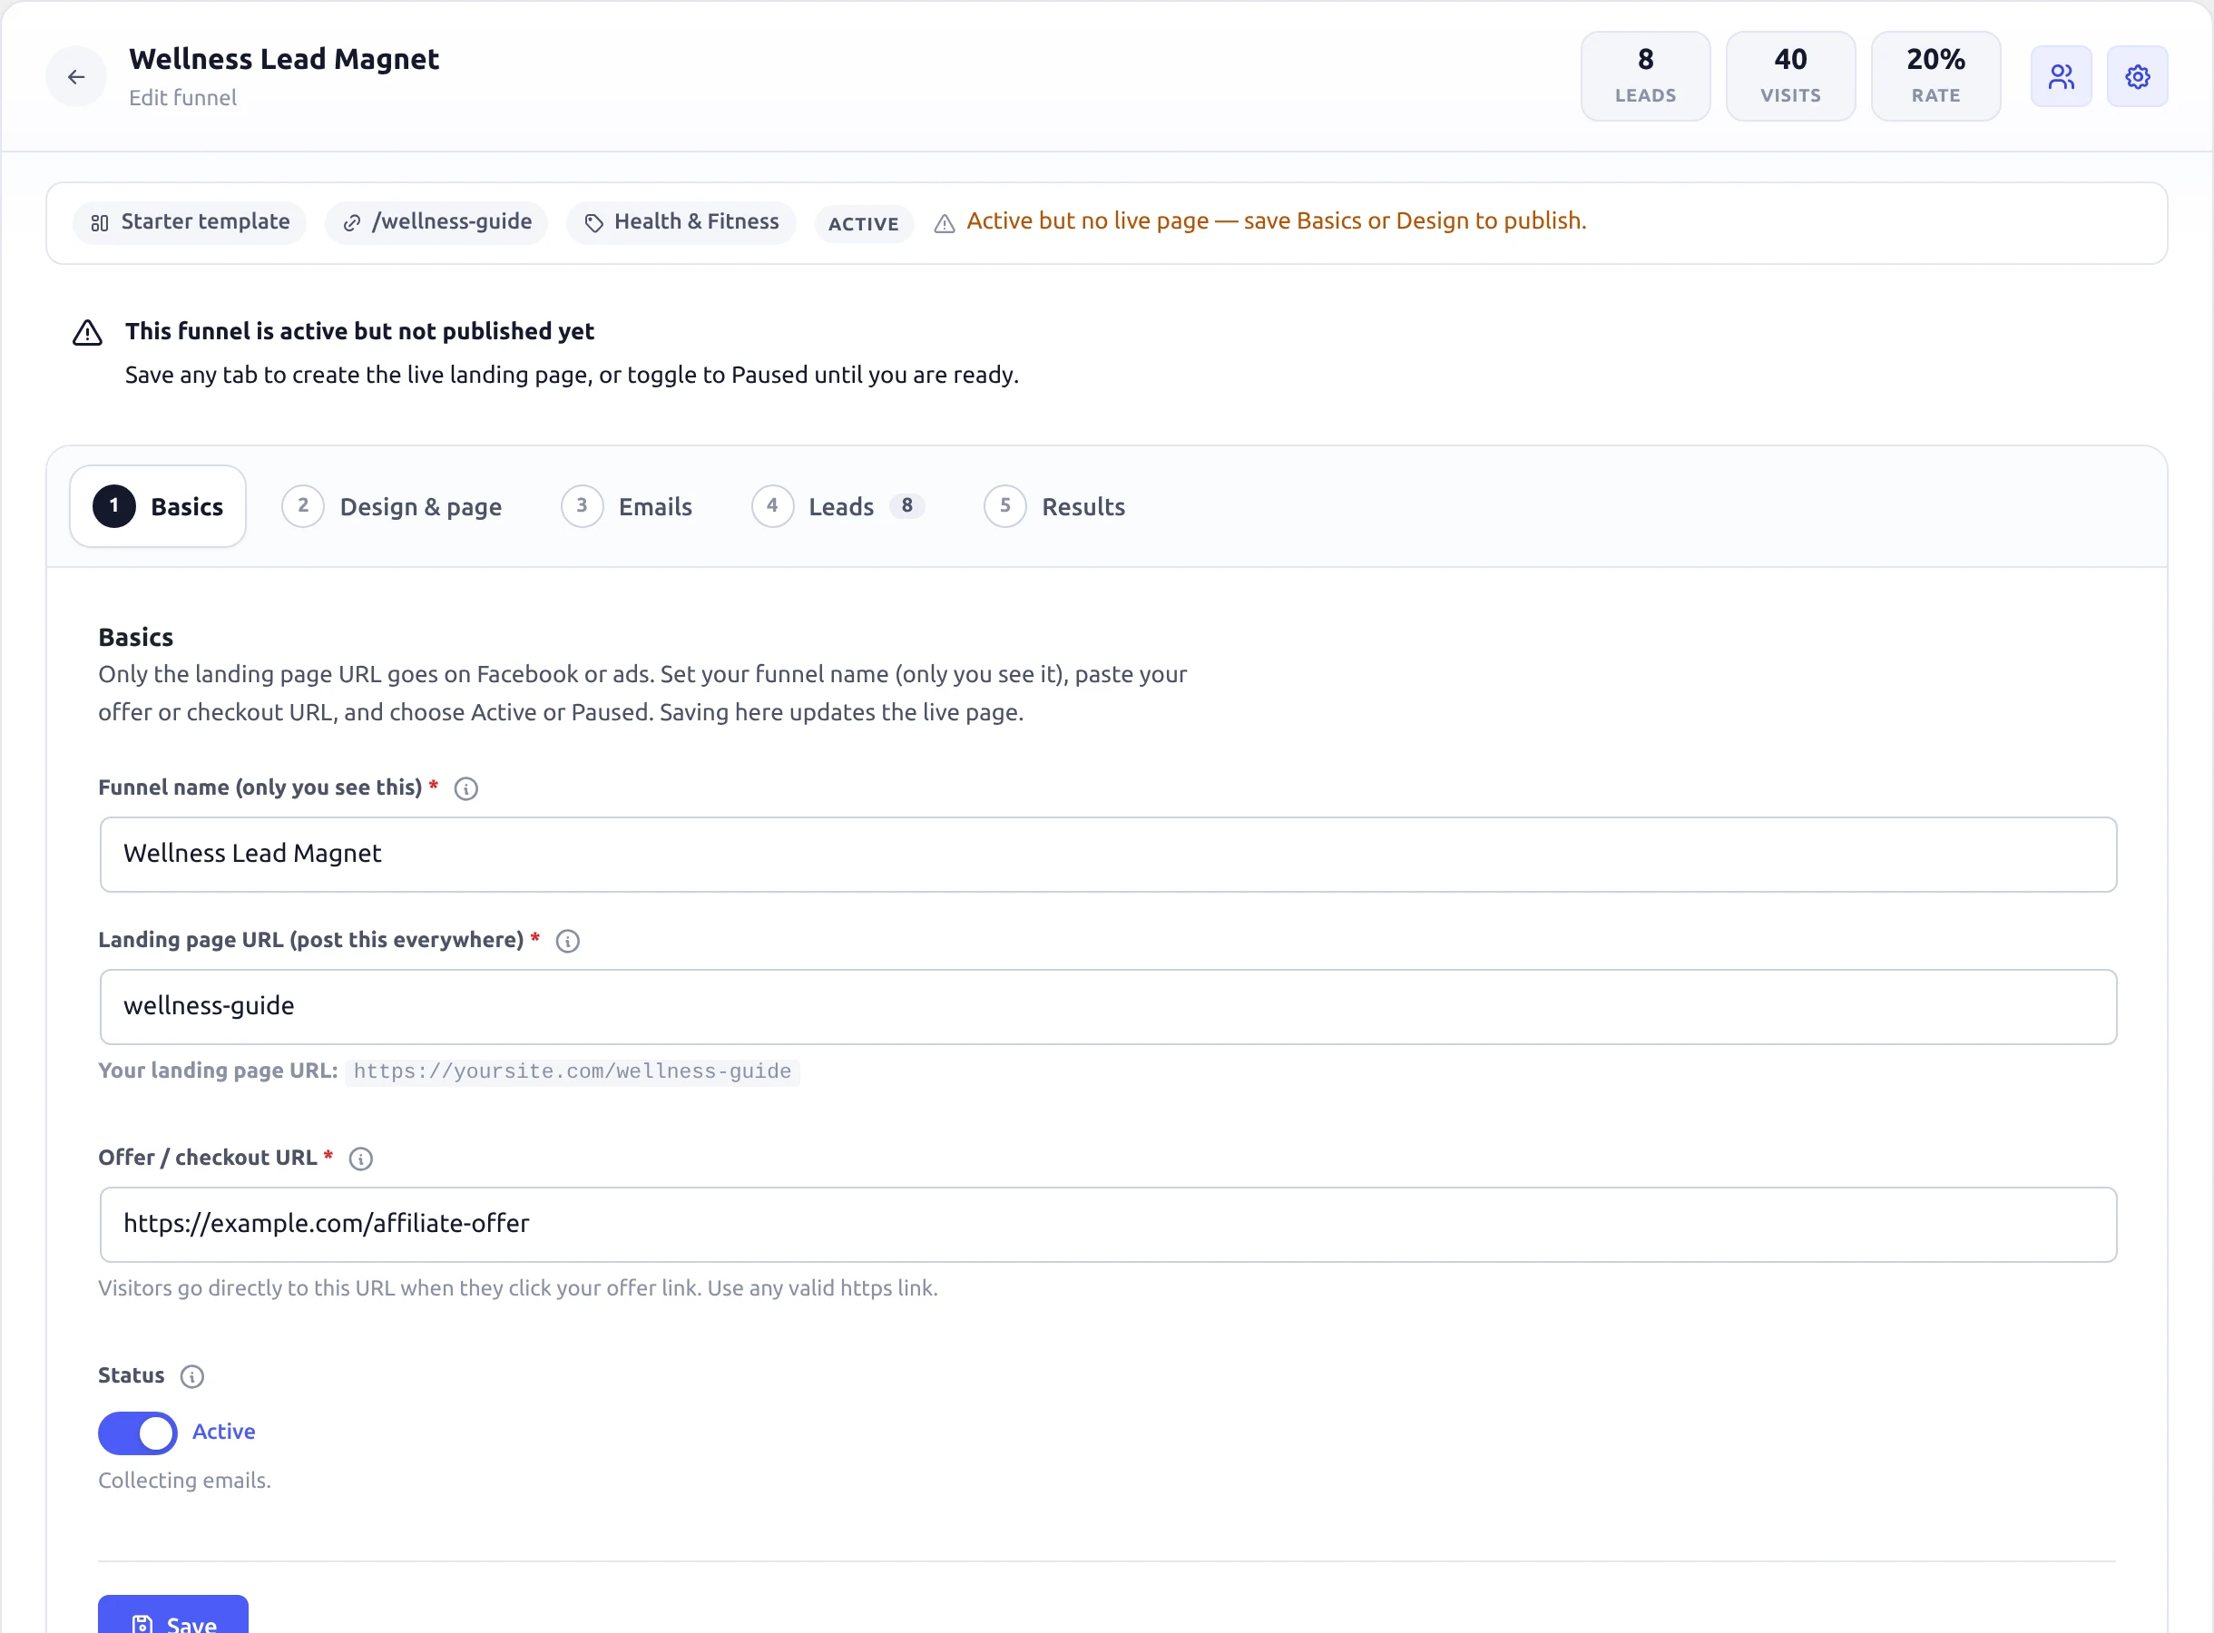Click the 40 Visits stat card
The image size is (2214, 1633).
pyautogui.click(x=1791, y=76)
